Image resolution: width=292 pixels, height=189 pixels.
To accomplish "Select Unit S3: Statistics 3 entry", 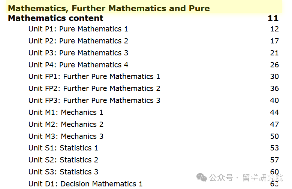I will pos(63,172).
